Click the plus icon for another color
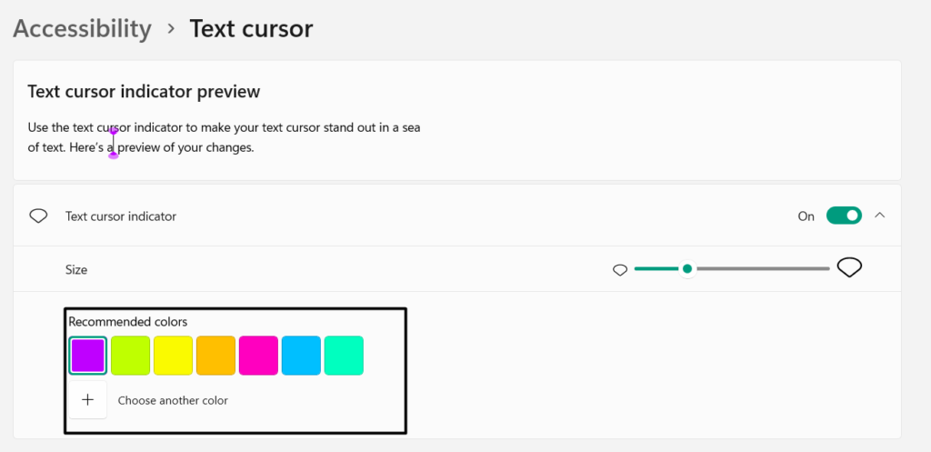Viewport: 931px width, 452px height. [x=87, y=400]
